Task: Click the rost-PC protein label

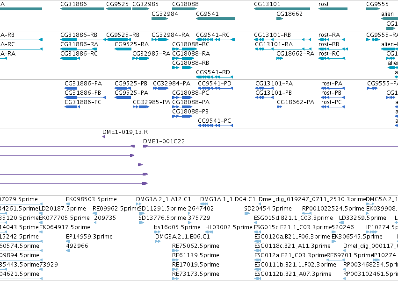Action: click(x=332, y=102)
